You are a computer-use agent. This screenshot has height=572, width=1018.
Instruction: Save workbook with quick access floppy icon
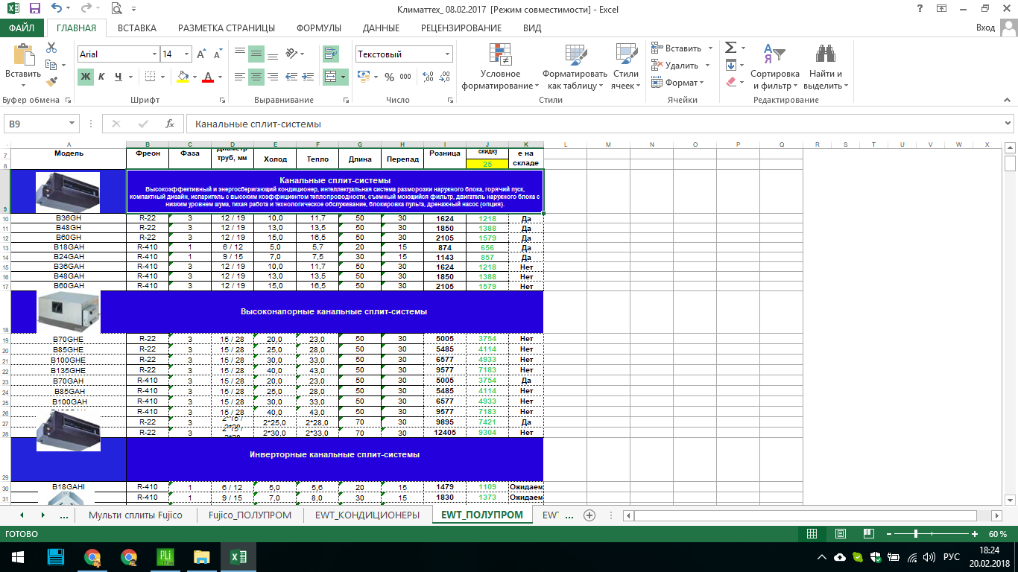(34, 9)
